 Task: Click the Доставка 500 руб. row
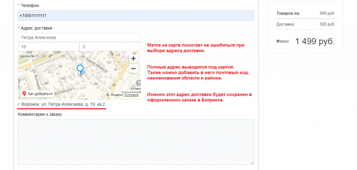305,24
